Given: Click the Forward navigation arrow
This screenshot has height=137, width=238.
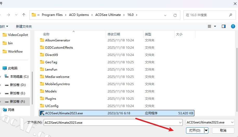Looking at the screenshot, I should point(8,15).
